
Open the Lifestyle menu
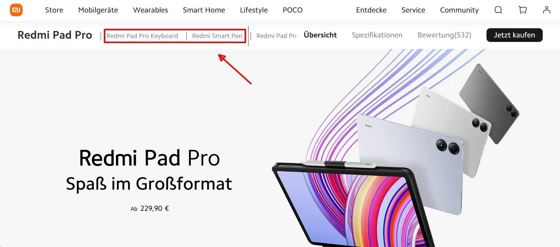click(254, 10)
